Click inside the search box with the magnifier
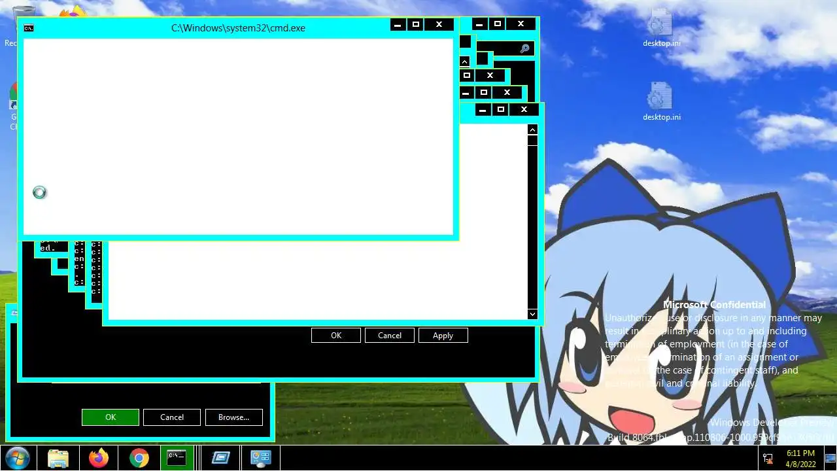 coord(505,48)
